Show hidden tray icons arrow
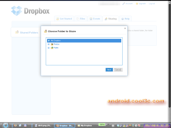This screenshot has width=171, height=128. [x=113, y=126]
